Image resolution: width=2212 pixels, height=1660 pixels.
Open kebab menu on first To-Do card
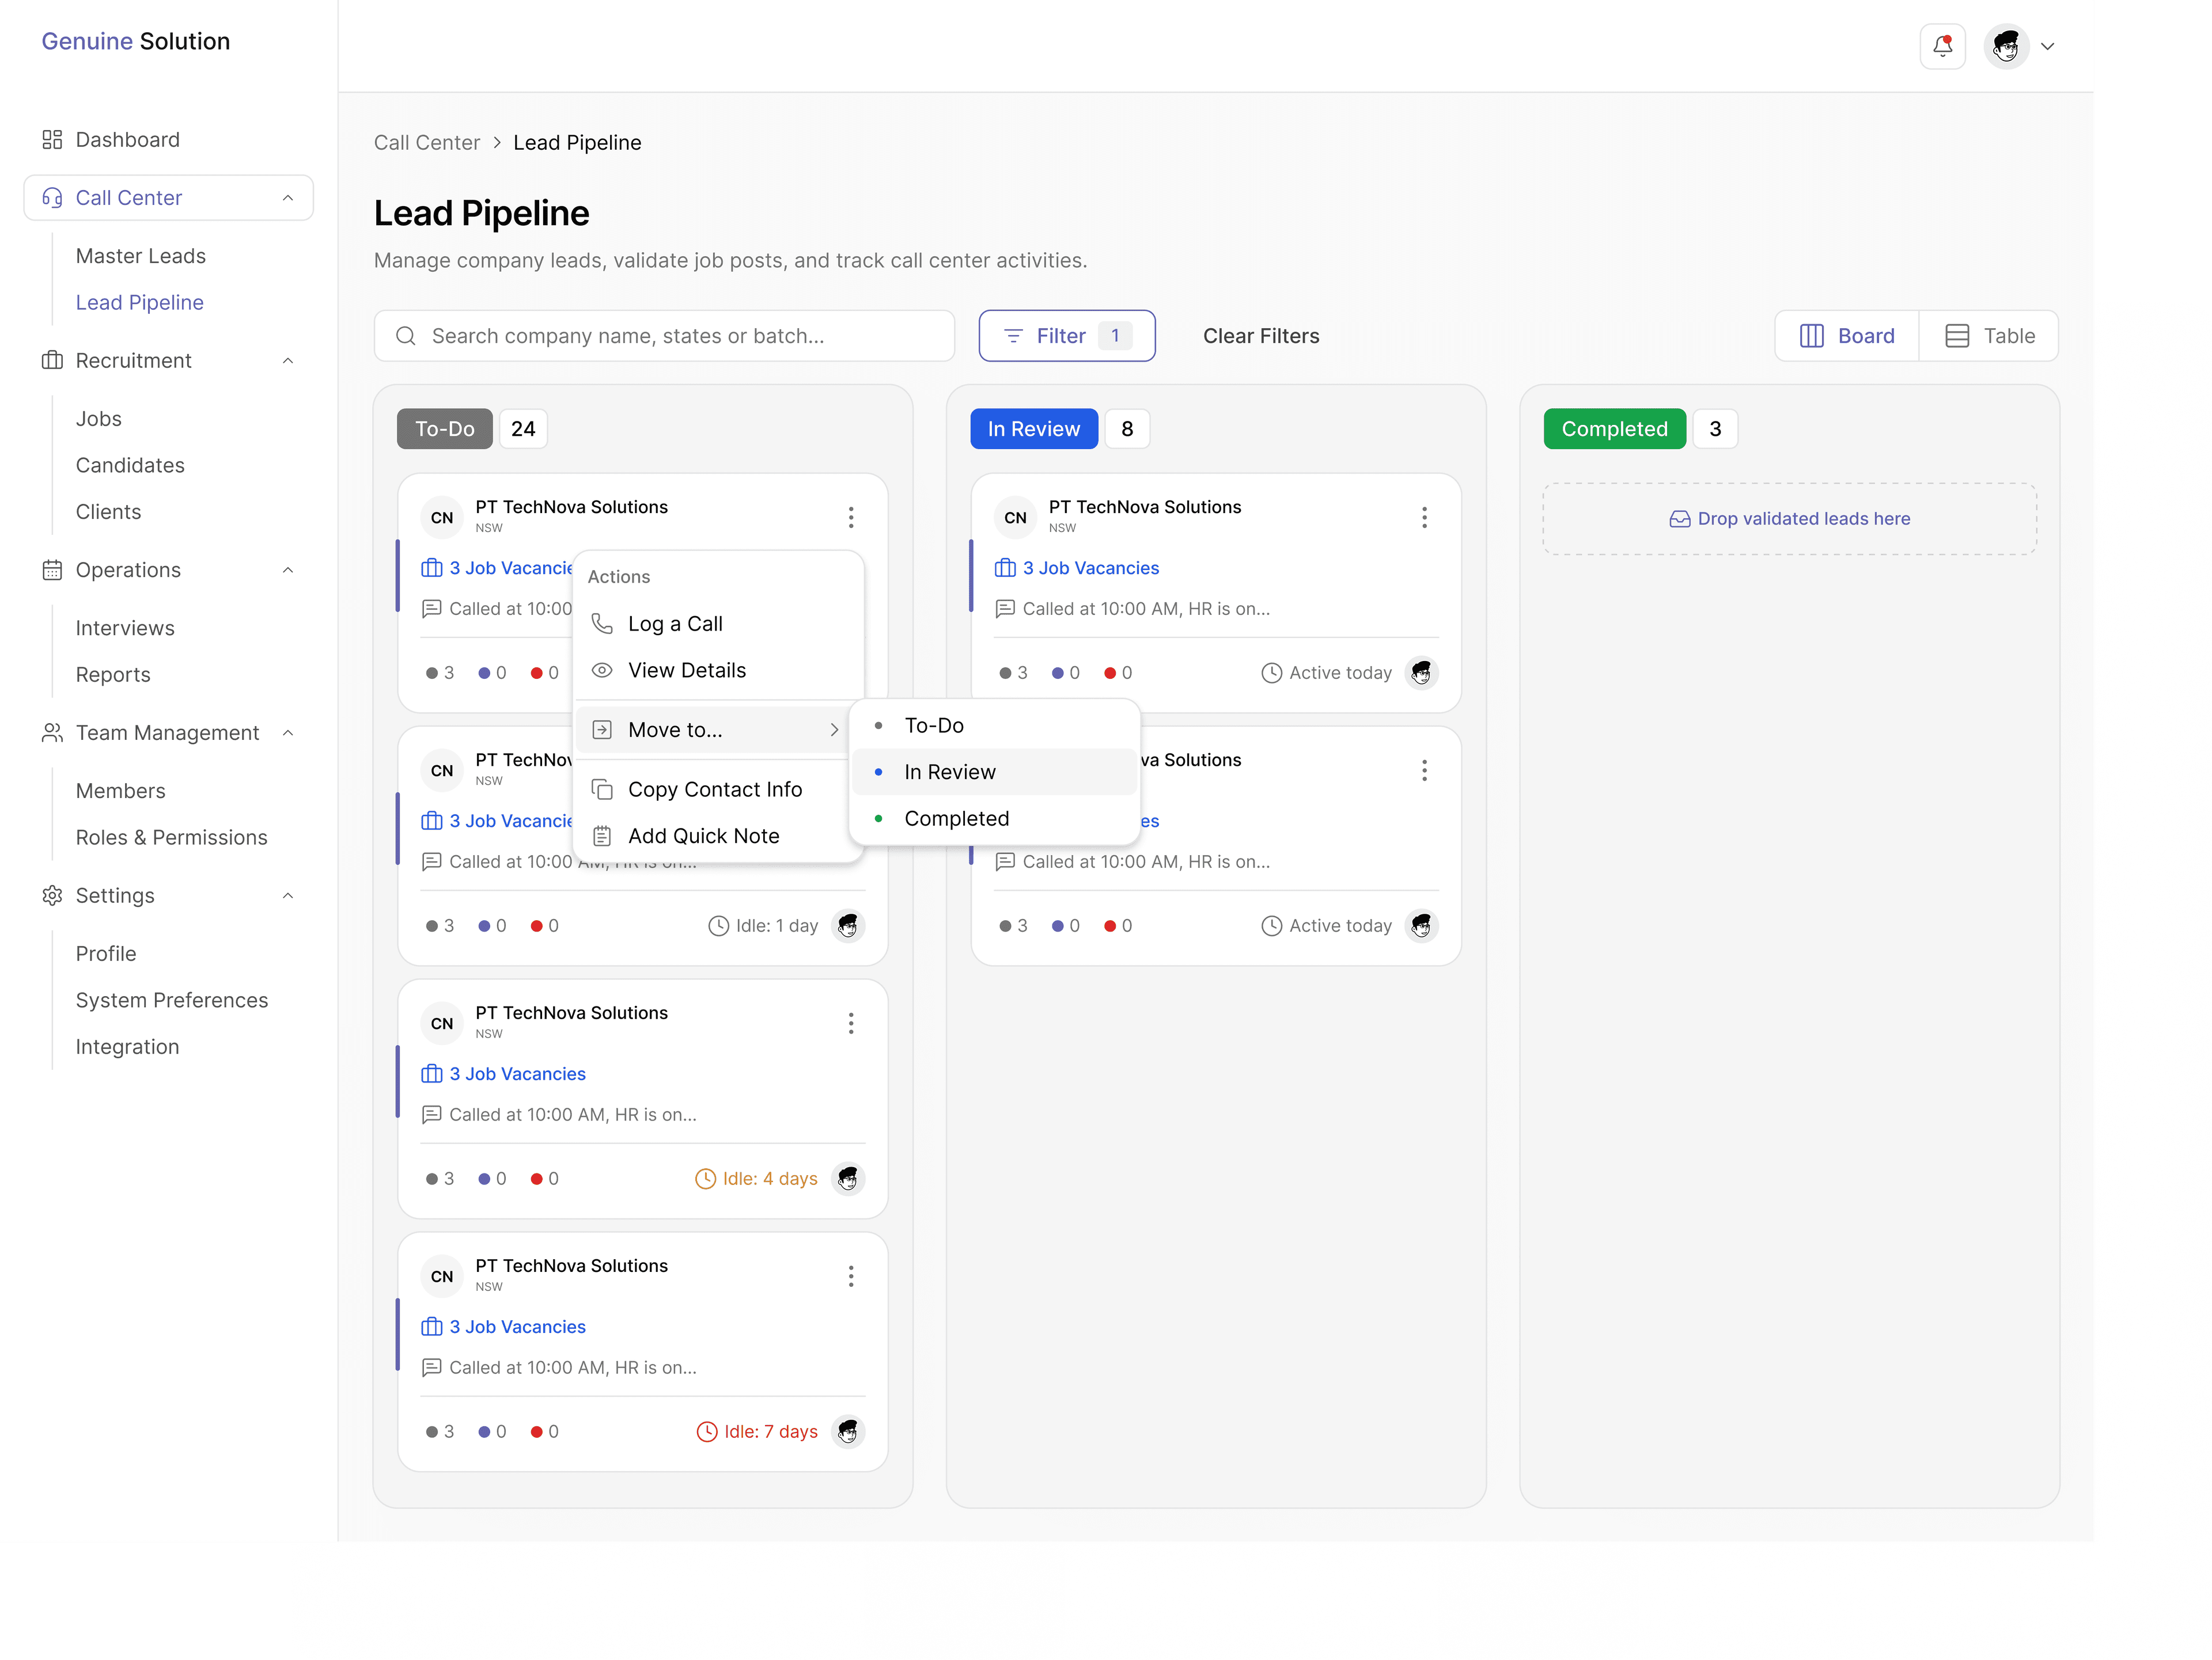tap(851, 518)
